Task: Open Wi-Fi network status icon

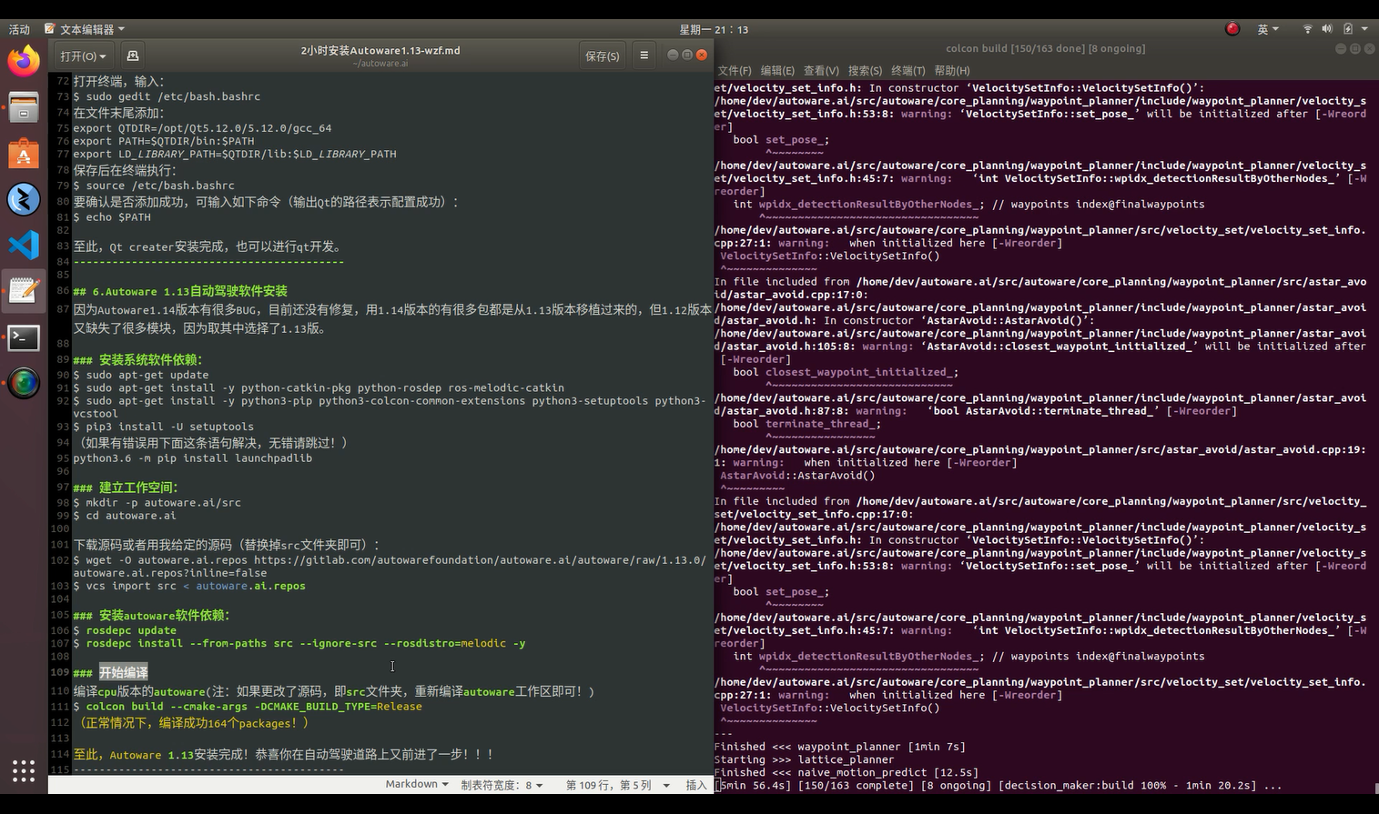Action: click(x=1307, y=29)
